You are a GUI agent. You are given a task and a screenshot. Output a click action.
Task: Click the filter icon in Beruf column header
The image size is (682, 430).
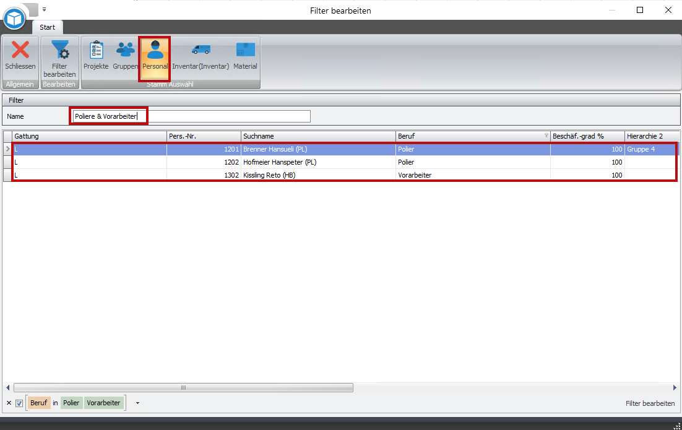[546, 136]
